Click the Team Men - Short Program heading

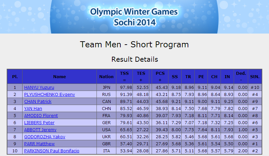[x=134, y=45]
